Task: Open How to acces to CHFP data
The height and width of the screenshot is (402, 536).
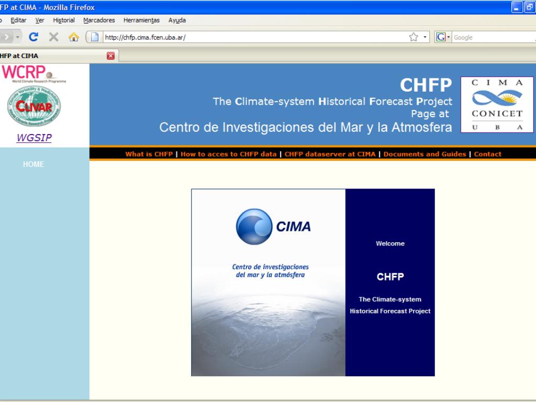Action: 229,154
